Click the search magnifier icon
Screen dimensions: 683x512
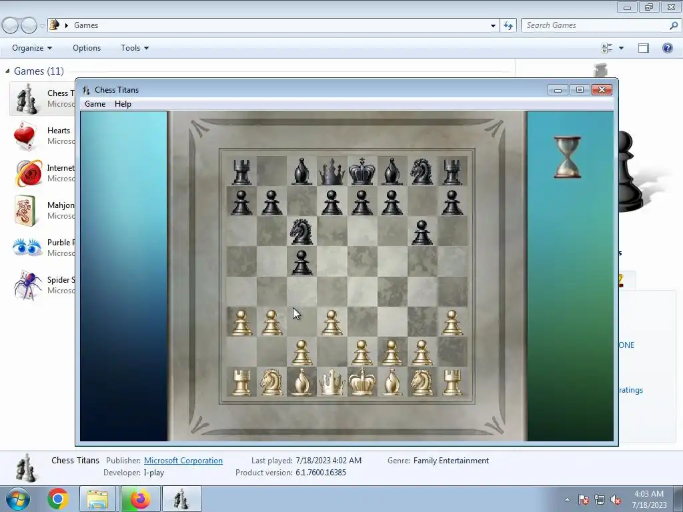pos(674,26)
